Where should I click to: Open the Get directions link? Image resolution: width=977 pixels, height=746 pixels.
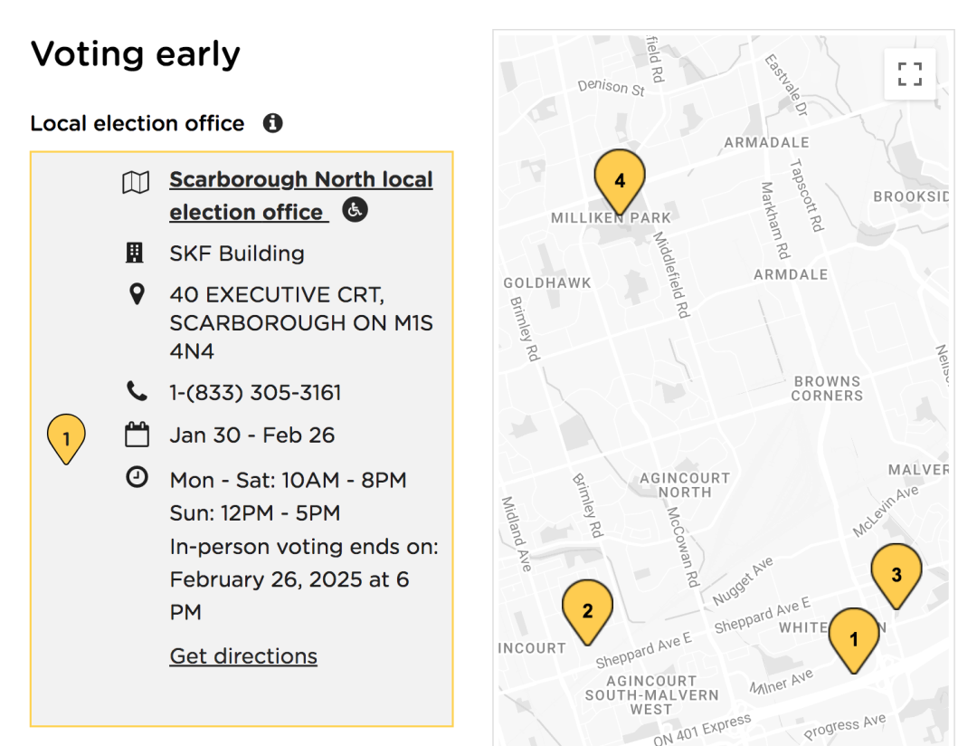click(243, 656)
